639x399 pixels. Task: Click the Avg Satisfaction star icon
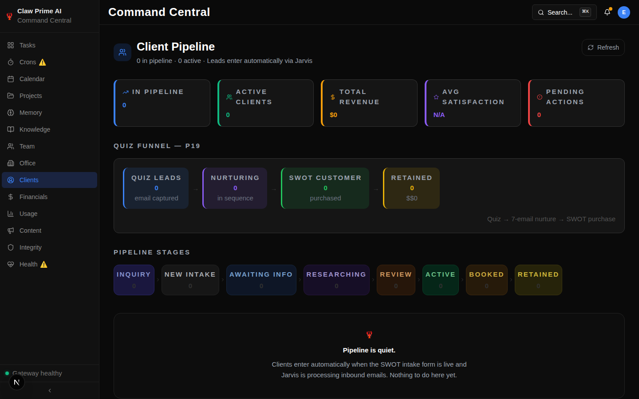tap(436, 97)
